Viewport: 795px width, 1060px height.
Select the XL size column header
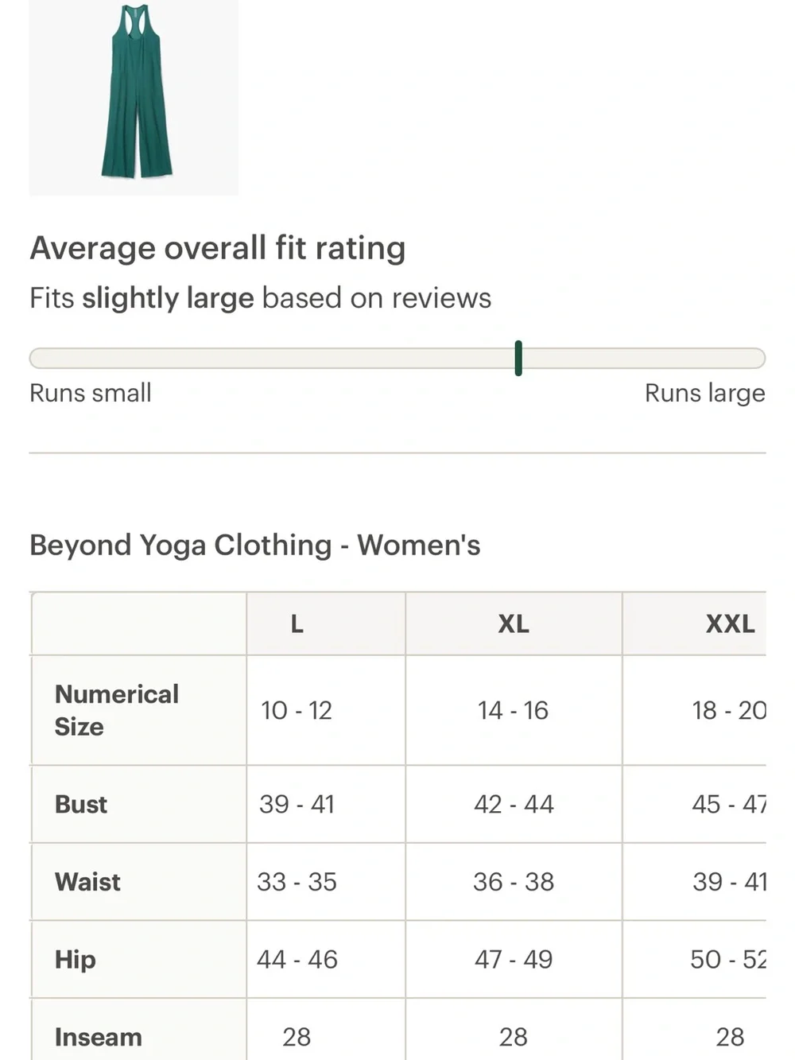click(x=514, y=624)
